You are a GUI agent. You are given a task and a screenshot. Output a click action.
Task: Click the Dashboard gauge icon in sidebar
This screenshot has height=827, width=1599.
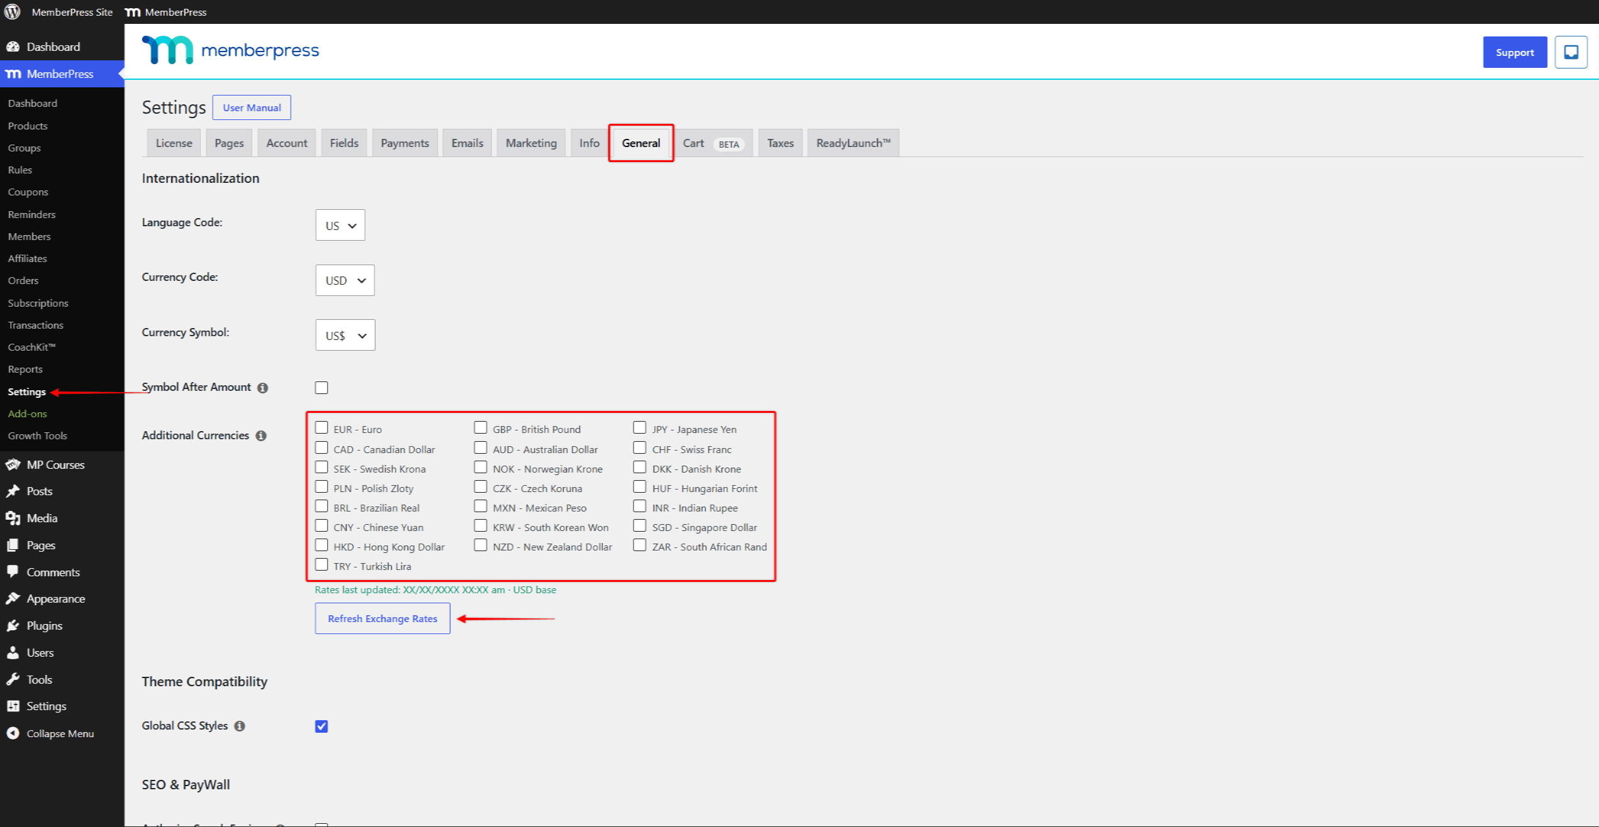(x=13, y=47)
